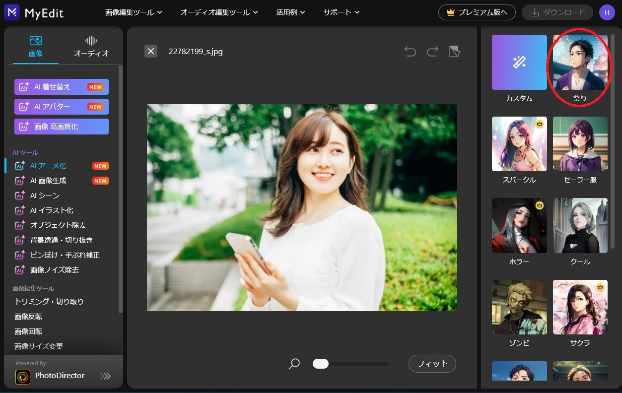Close the image 22782199_s.jpg
Image resolution: width=622 pixels, height=393 pixels.
click(x=151, y=51)
